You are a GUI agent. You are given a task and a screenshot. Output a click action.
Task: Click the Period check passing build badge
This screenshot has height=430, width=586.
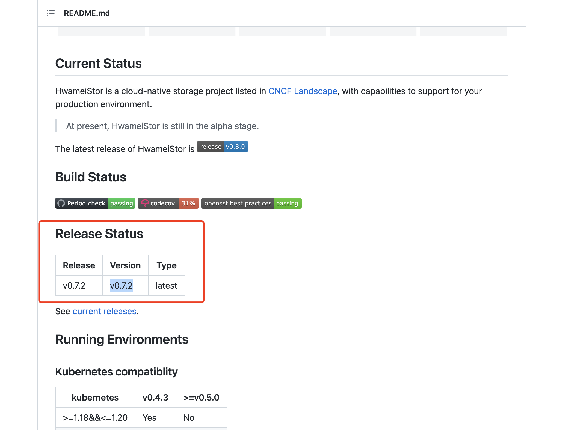click(95, 203)
